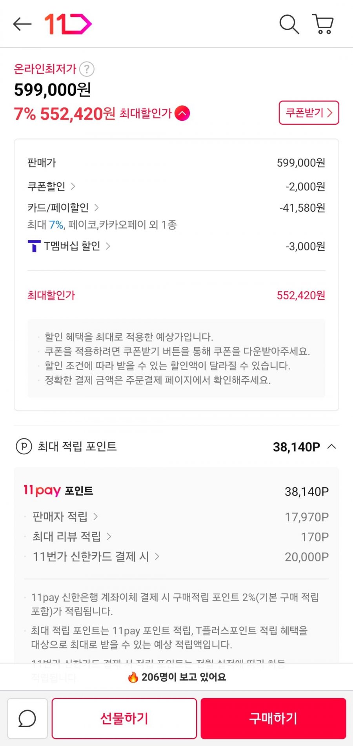Tap the back arrow icon
Image resolution: width=353 pixels, height=746 pixels.
pos(22,24)
